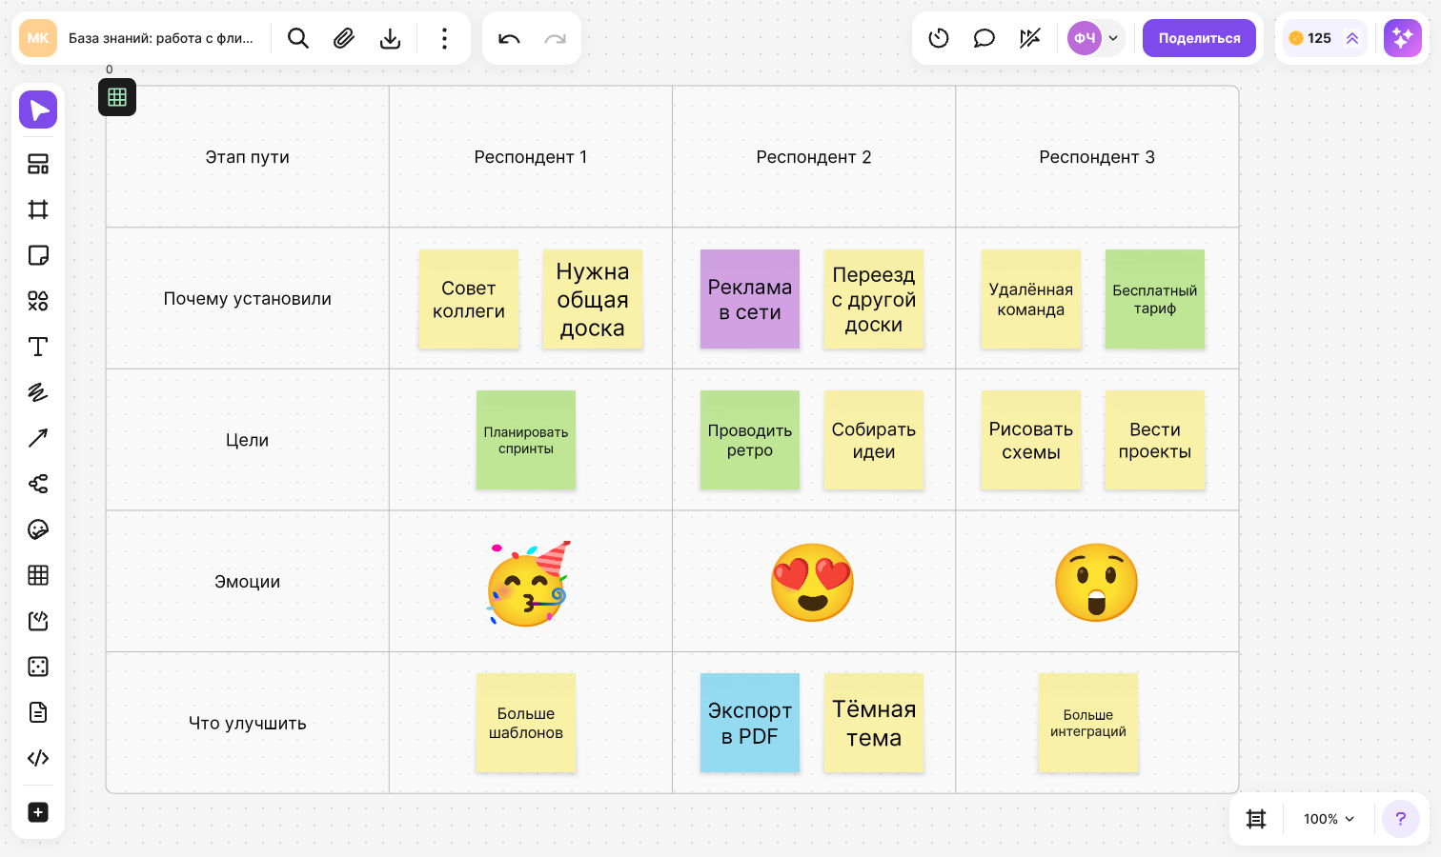Expand the user avatar dropdown
Viewport: 1441px width, 857px height.
tap(1113, 38)
